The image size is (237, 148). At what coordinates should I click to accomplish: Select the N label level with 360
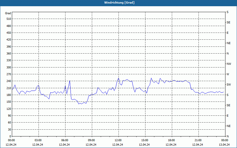228,54
